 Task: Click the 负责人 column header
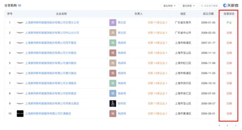click(138, 14)
